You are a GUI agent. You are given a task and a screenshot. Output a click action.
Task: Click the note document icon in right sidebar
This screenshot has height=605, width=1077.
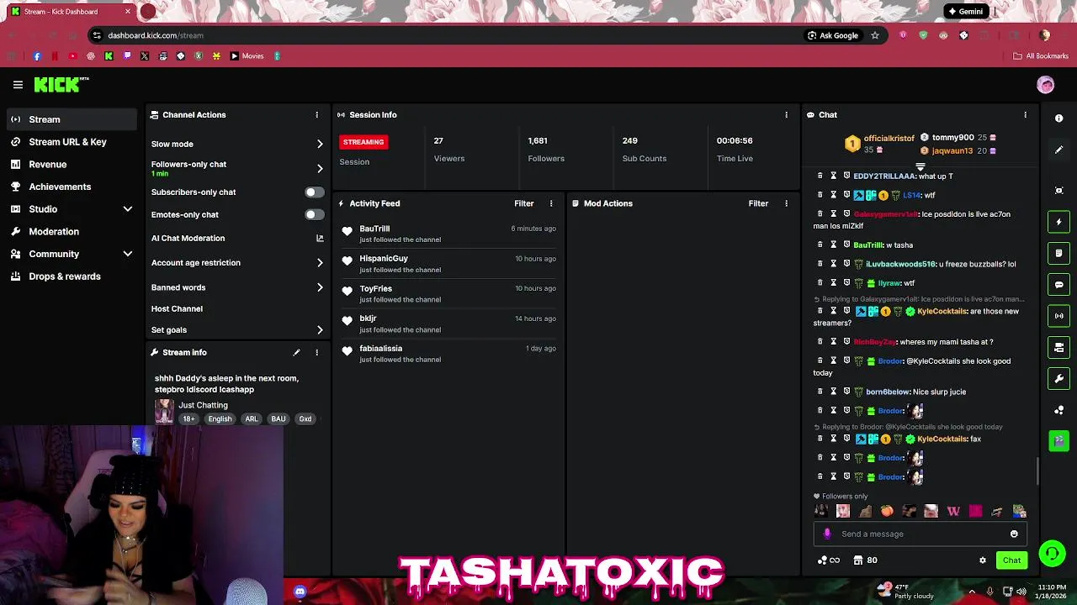click(x=1058, y=253)
